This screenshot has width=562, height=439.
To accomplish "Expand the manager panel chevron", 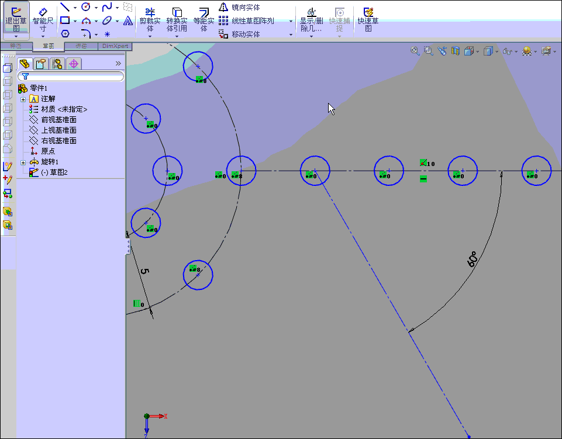I will (x=118, y=64).
